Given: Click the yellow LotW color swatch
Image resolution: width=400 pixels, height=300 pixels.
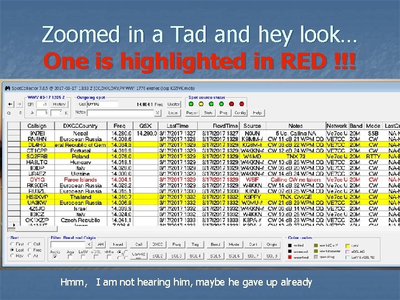Looking at the screenshot, I should point(347,246).
